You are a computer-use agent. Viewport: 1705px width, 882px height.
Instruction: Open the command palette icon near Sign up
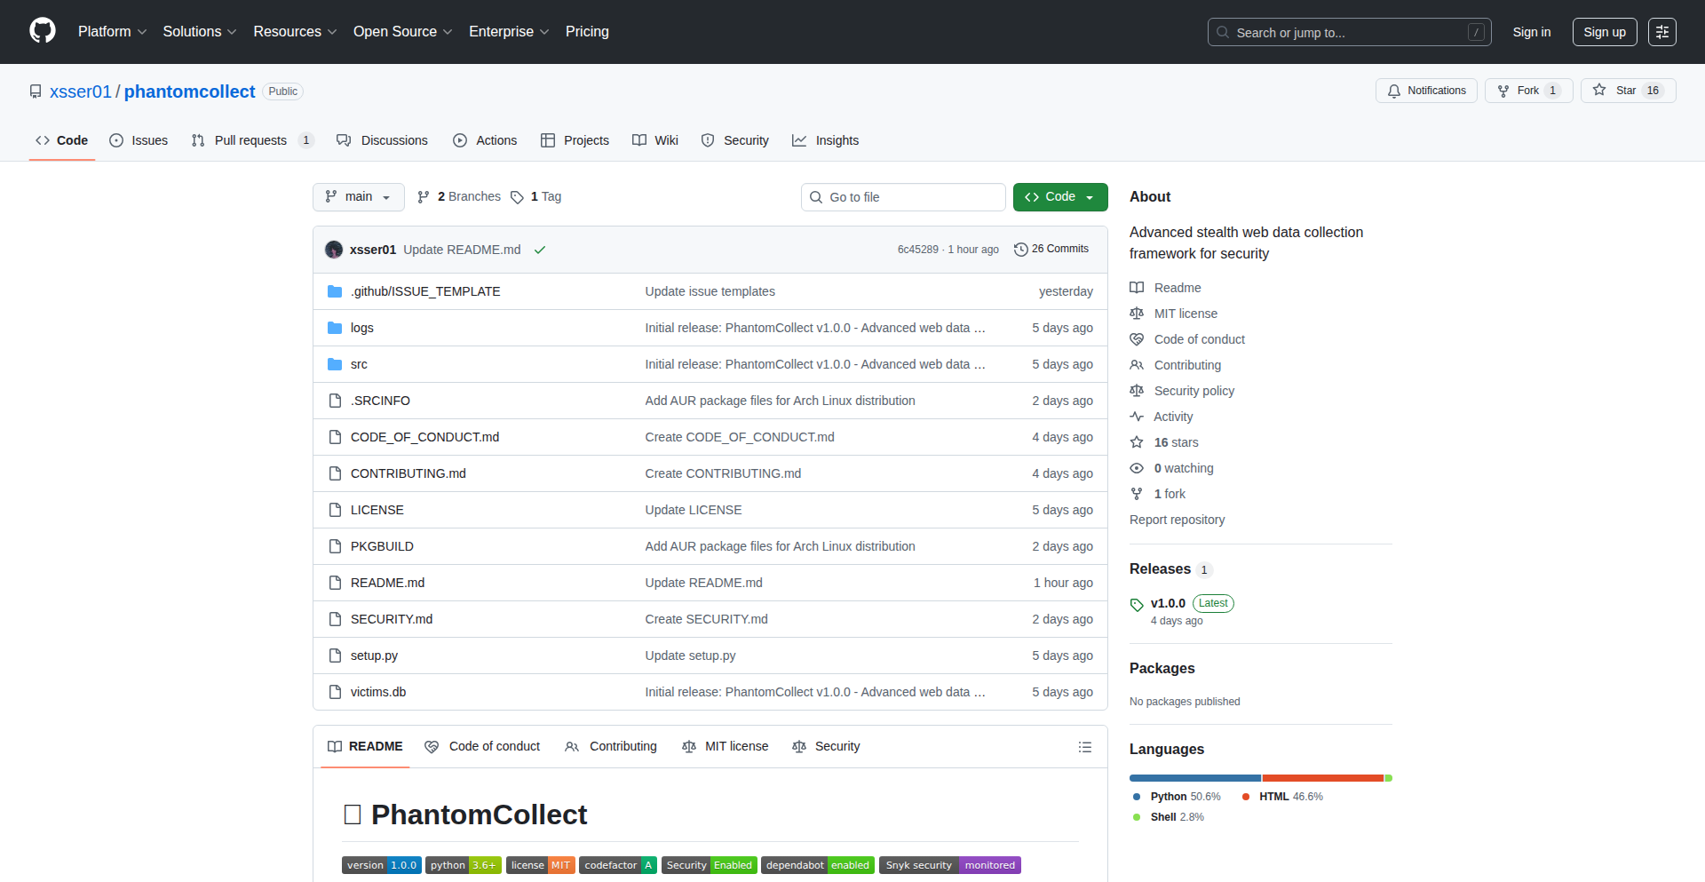(1662, 31)
